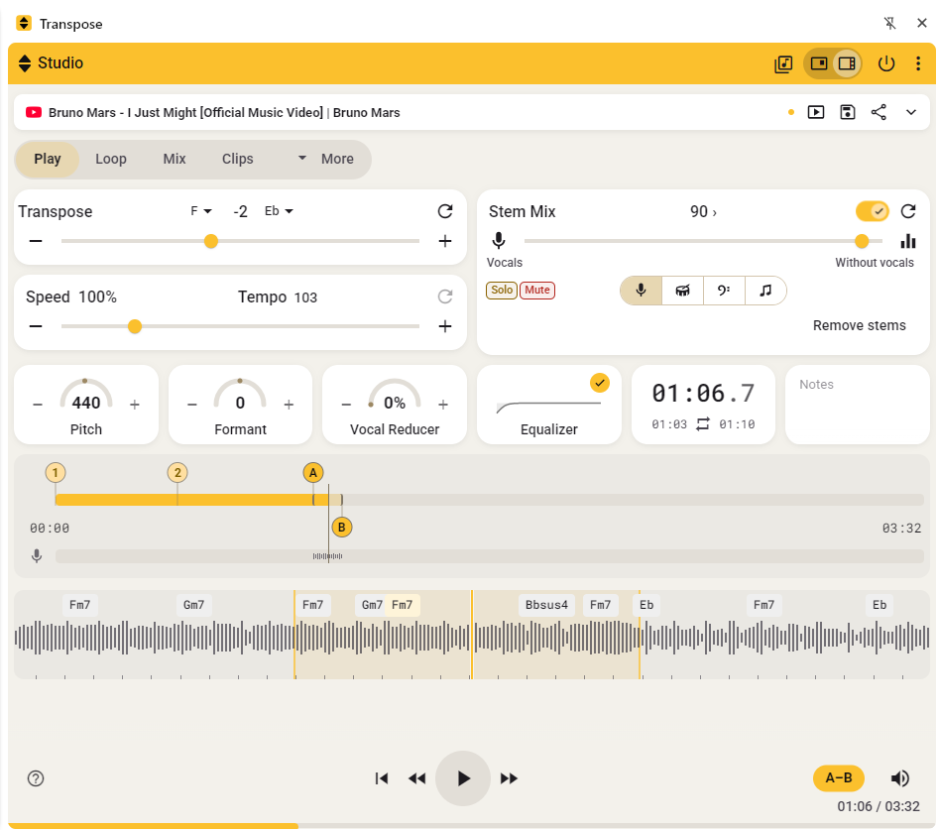Viewport: 938px width, 830px height.
Task: Click the microphone icon beside the vocal track lane
Action: click(37, 556)
